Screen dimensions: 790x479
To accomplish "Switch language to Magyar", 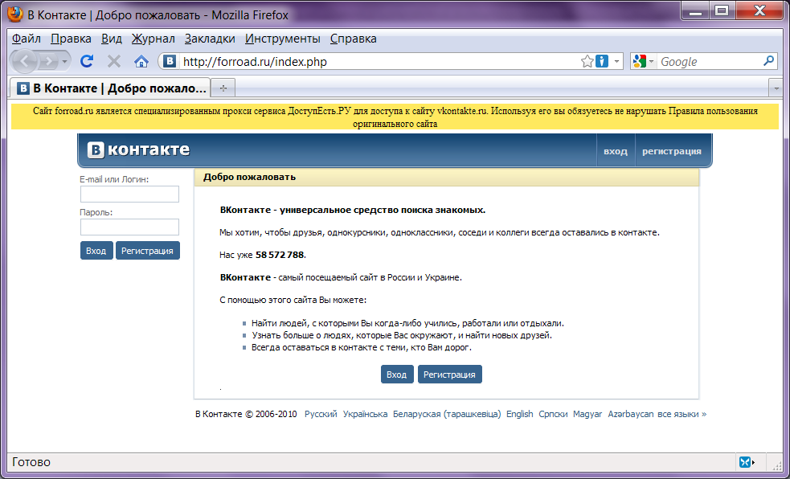I will (x=587, y=414).
